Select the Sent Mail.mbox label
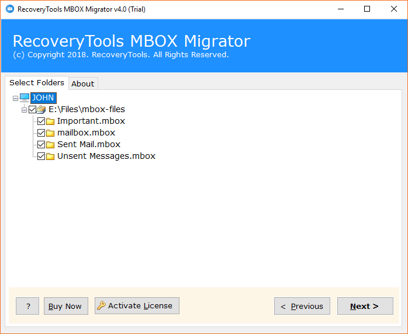408x334 pixels. tap(89, 144)
